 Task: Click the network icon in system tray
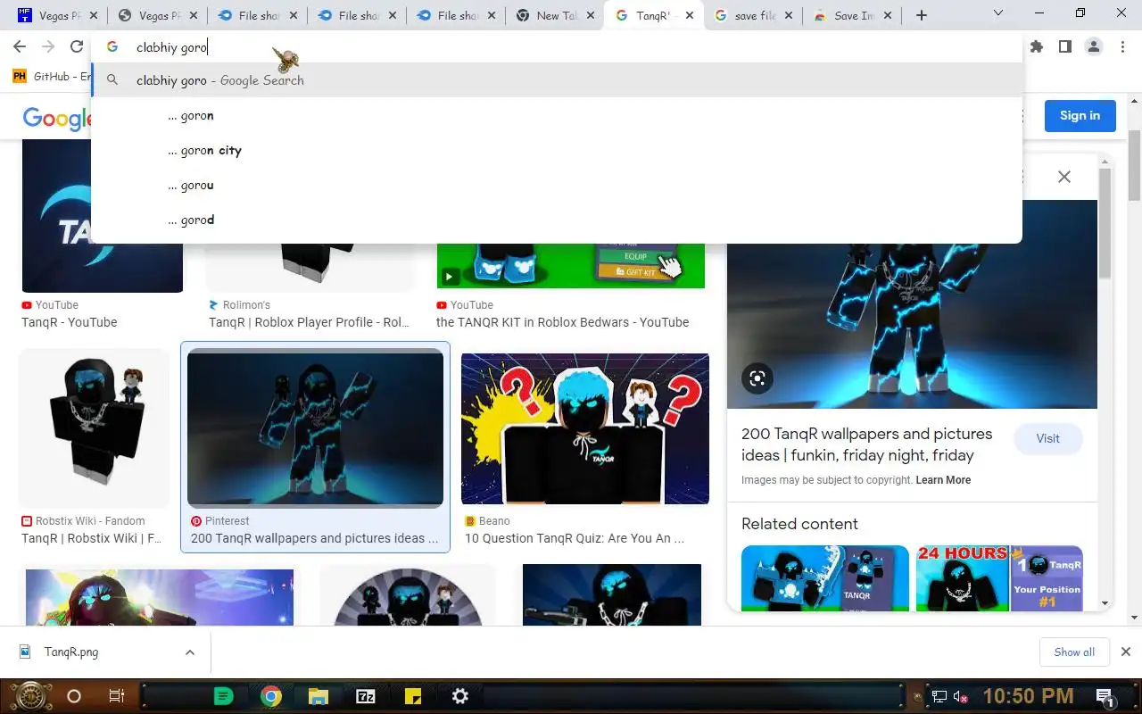939,697
